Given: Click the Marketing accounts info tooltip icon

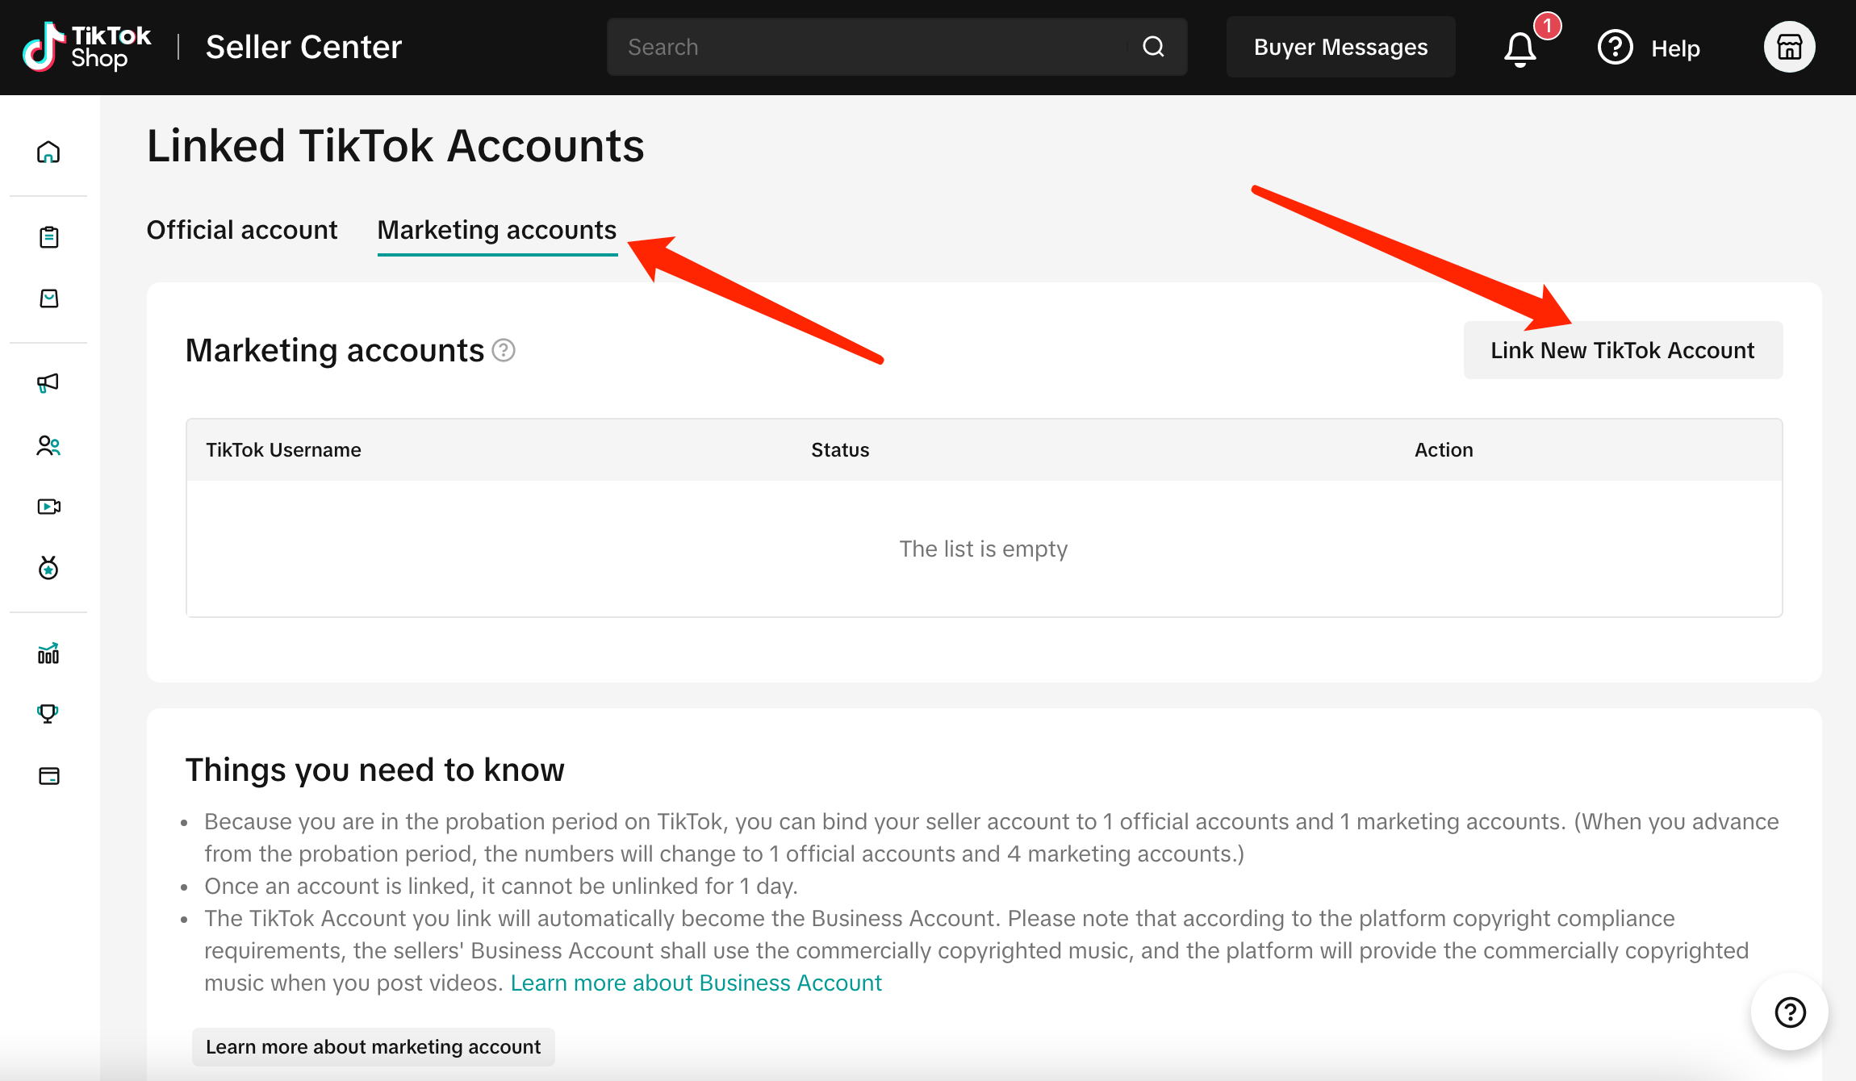Looking at the screenshot, I should (504, 350).
